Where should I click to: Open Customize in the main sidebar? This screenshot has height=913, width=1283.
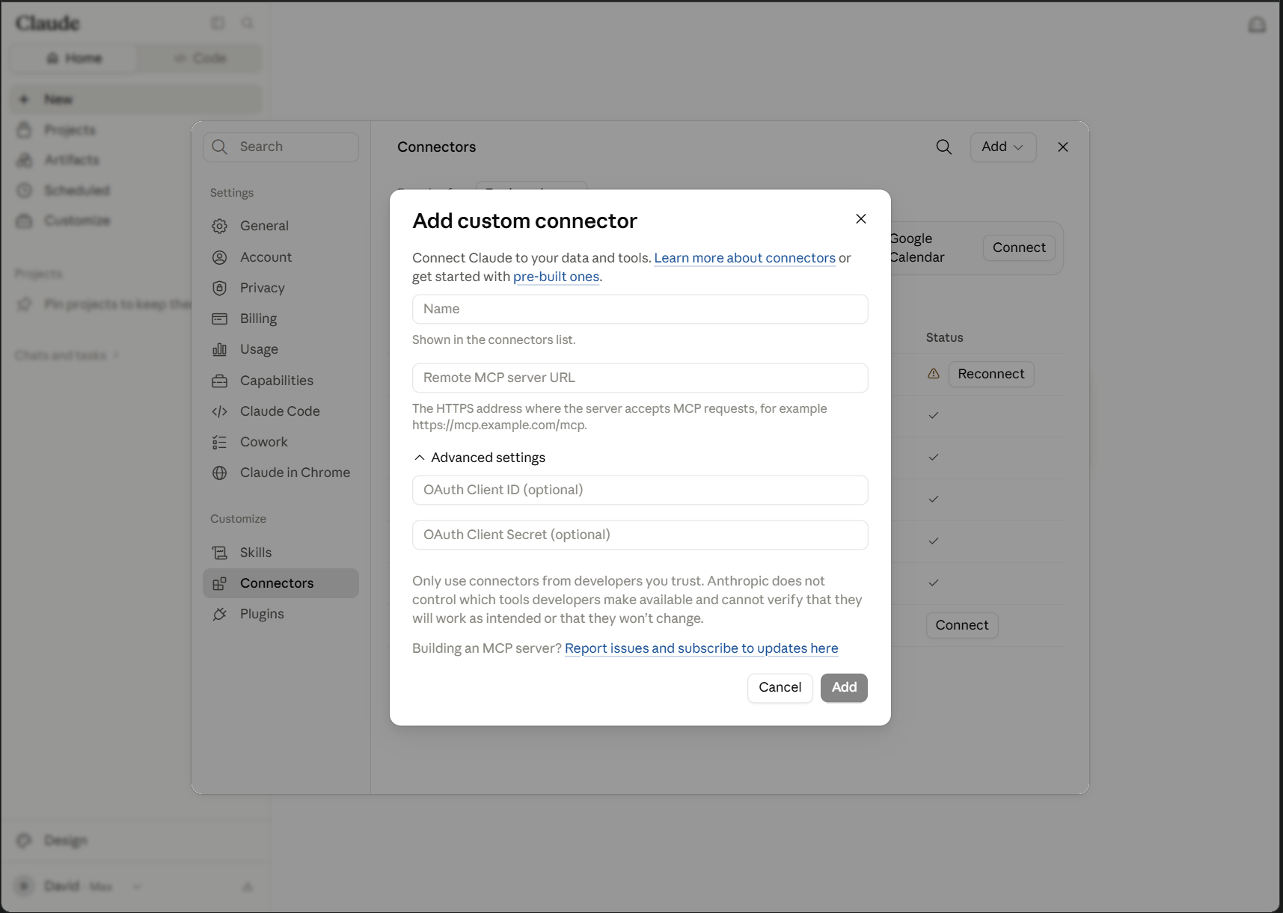pyautogui.click(x=76, y=221)
